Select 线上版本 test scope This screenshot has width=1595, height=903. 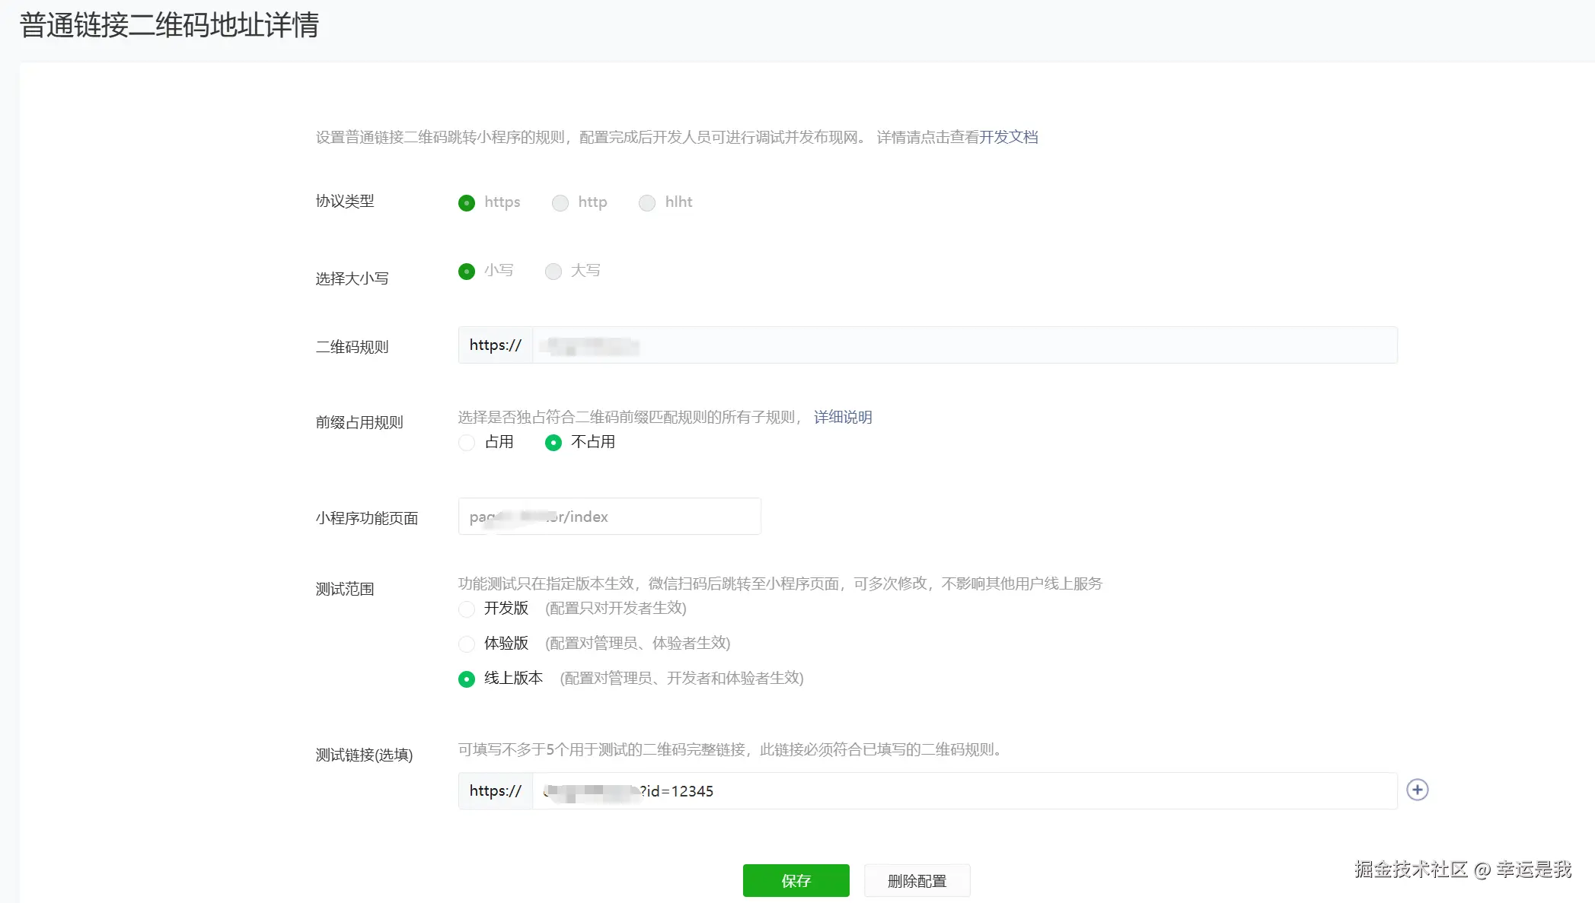point(467,679)
